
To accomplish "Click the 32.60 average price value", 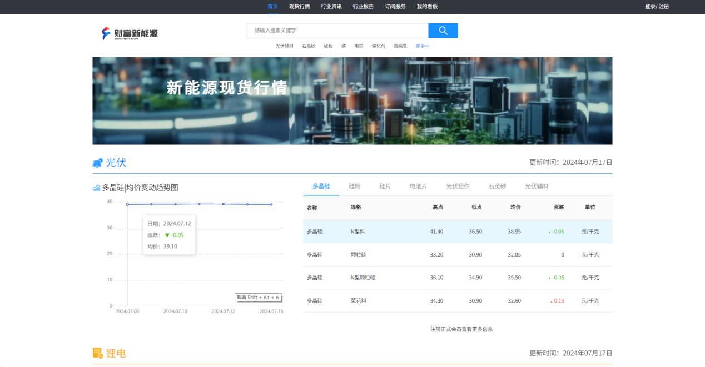I will 514,301.
